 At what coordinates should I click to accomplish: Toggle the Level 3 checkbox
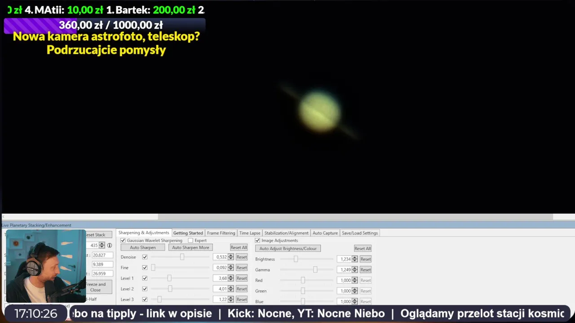point(145,299)
